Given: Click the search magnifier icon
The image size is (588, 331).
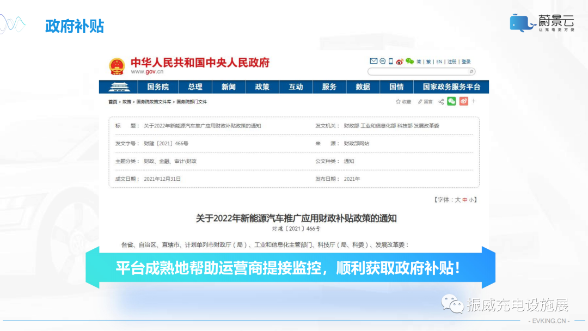Looking at the screenshot, I should (471, 71).
